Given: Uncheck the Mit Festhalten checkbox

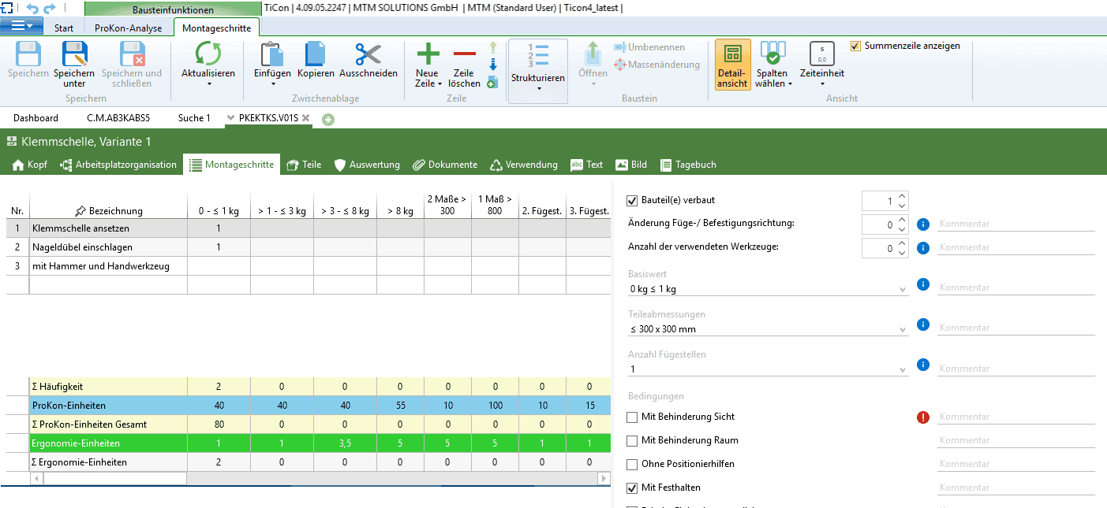Looking at the screenshot, I should pos(632,488).
